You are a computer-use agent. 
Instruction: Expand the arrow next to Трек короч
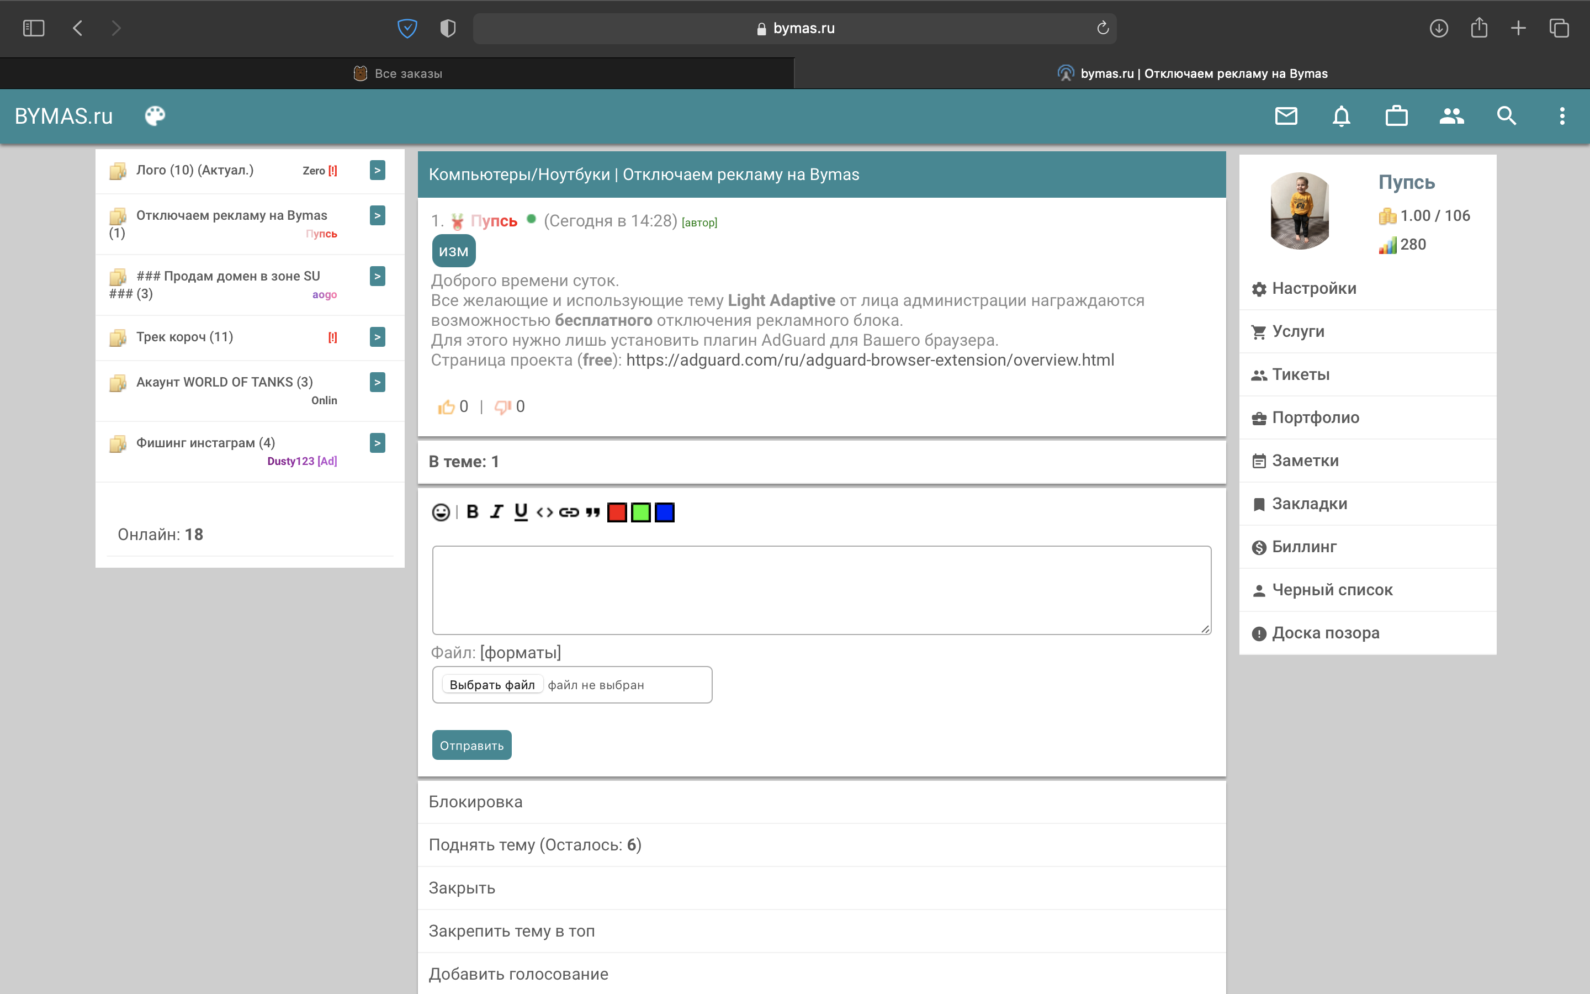[377, 337]
